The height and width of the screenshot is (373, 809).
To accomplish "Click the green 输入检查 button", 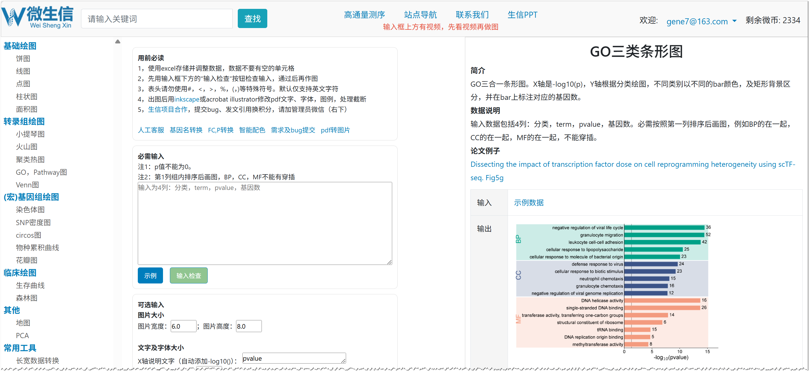I will pyautogui.click(x=188, y=275).
